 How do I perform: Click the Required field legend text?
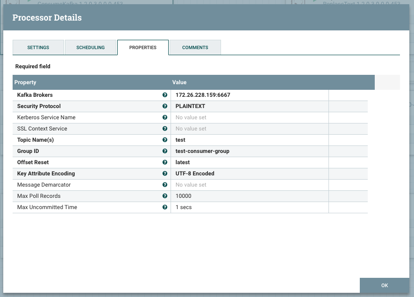point(33,66)
